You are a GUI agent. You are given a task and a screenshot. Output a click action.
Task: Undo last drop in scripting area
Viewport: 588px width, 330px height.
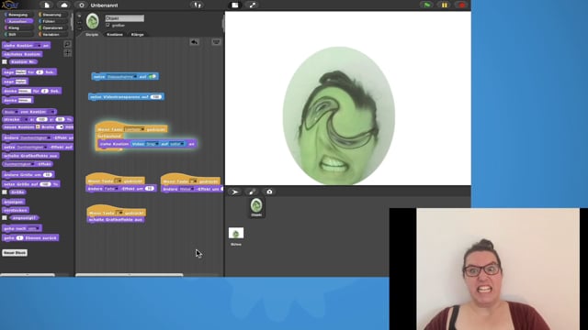194,42
